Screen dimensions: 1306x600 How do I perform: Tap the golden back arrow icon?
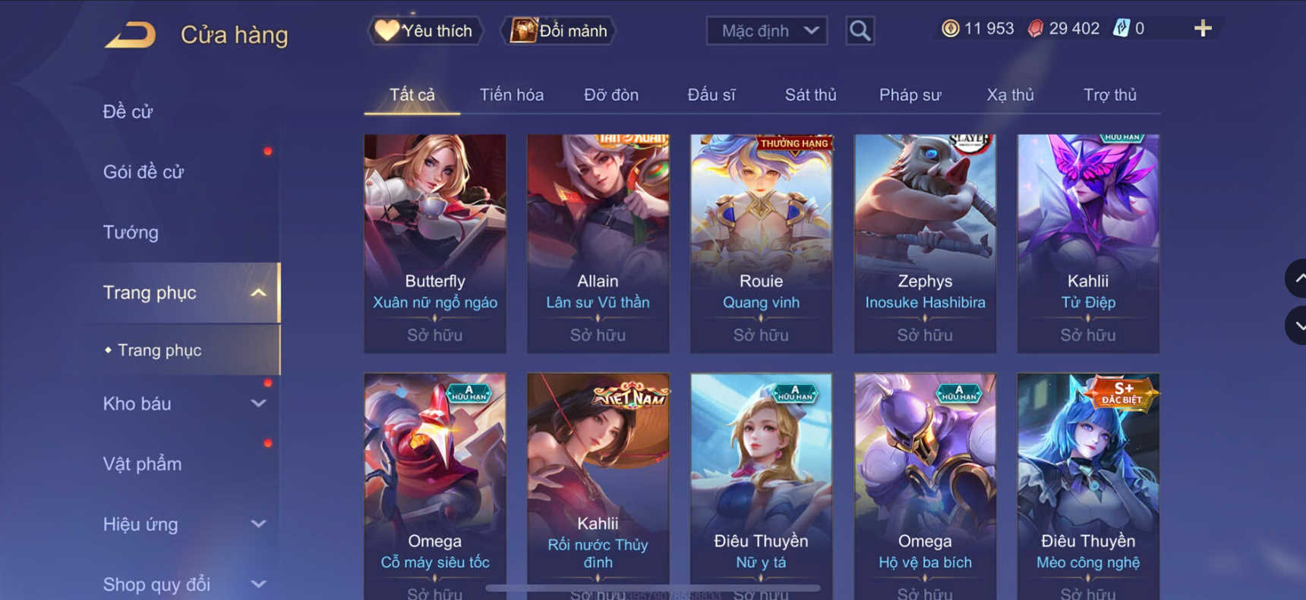tap(130, 35)
